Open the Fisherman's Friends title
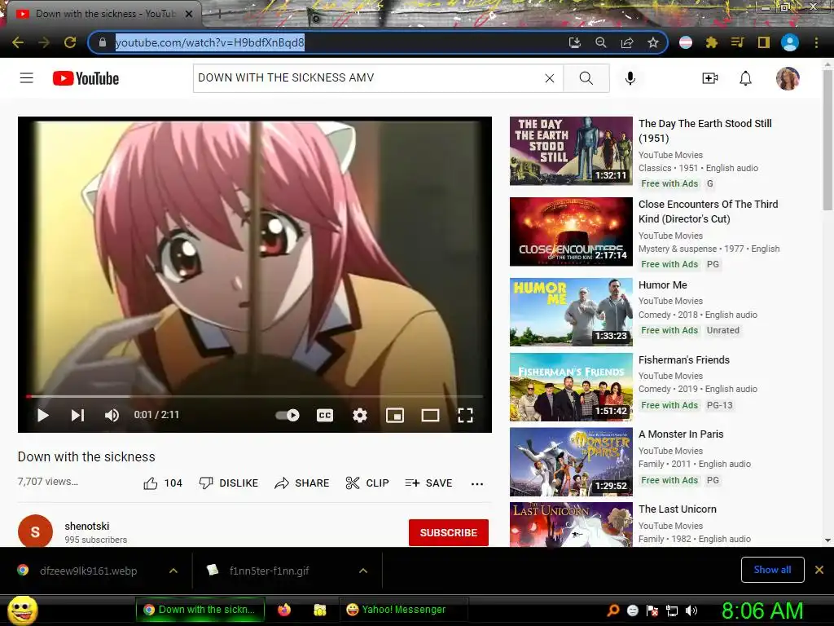Viewport: 834px width, 626px height. (684, 359)
